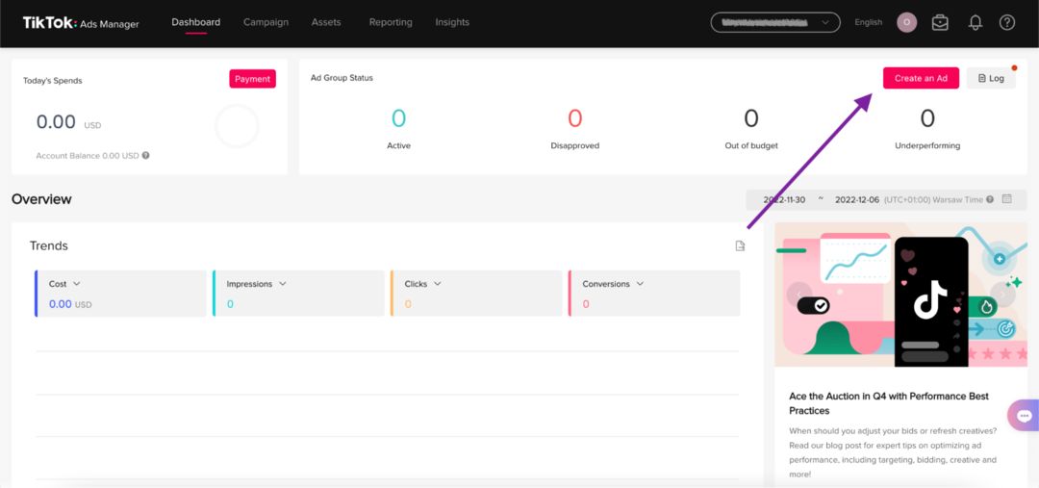Click the user avatar profile icon
Viewport: 1039px width, 488px height.
(x=906, y=22)
